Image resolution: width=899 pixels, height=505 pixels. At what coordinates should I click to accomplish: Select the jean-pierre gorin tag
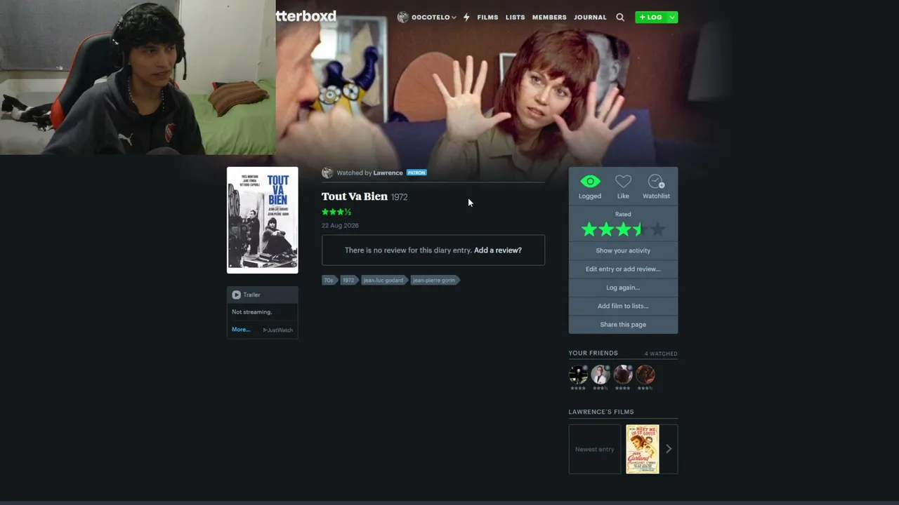pos(434,280)
